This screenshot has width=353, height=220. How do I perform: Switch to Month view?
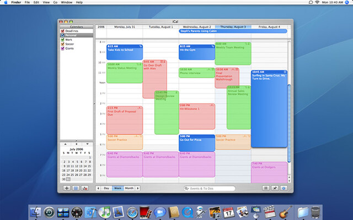pyautogui.click(x=129, y=188)
